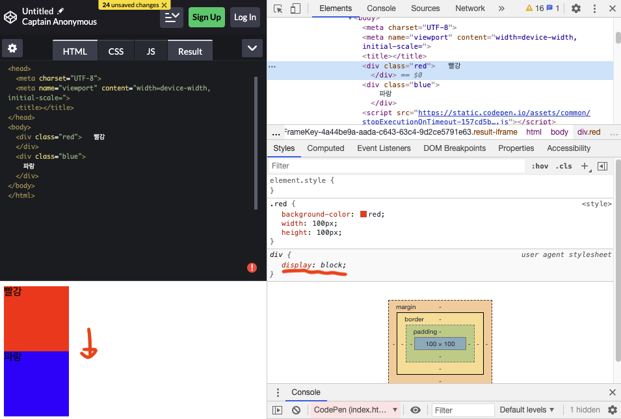Expand the HTML editor chevron dropdown
621x419 pixels.
pyautogui.click(x=252, y=49)
